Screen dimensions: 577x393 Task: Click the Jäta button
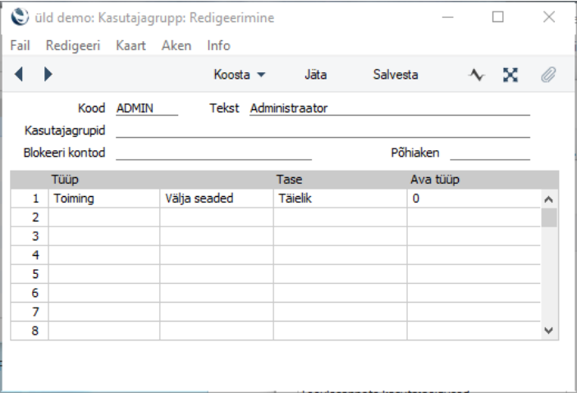[315, 75]
